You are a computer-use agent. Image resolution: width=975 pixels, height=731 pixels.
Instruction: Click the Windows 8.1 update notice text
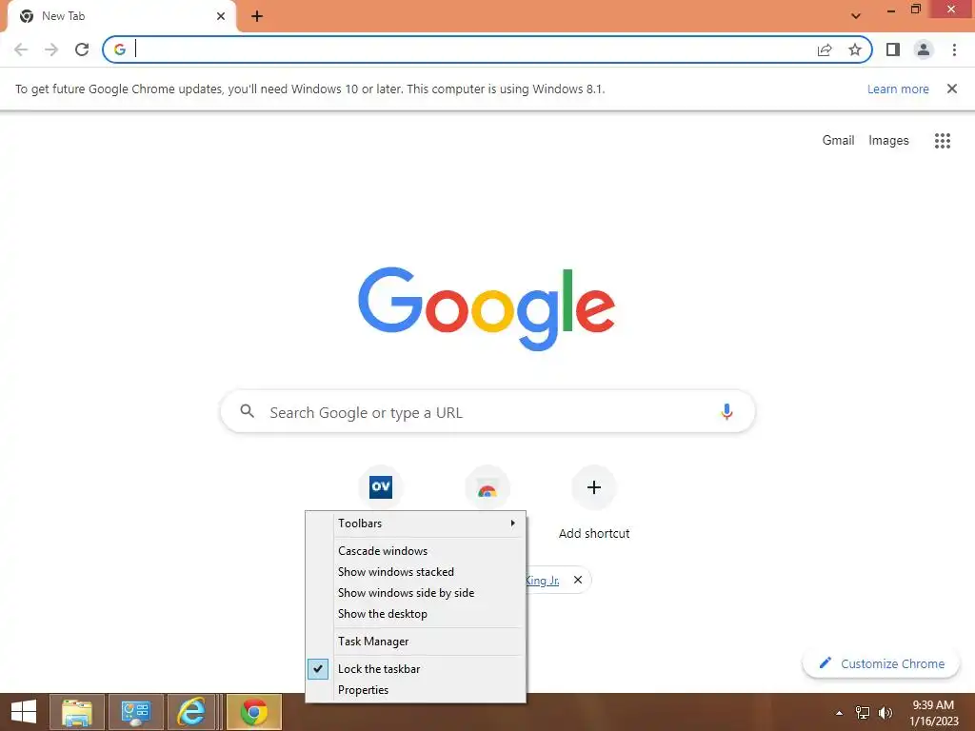[x=309, y=89]
